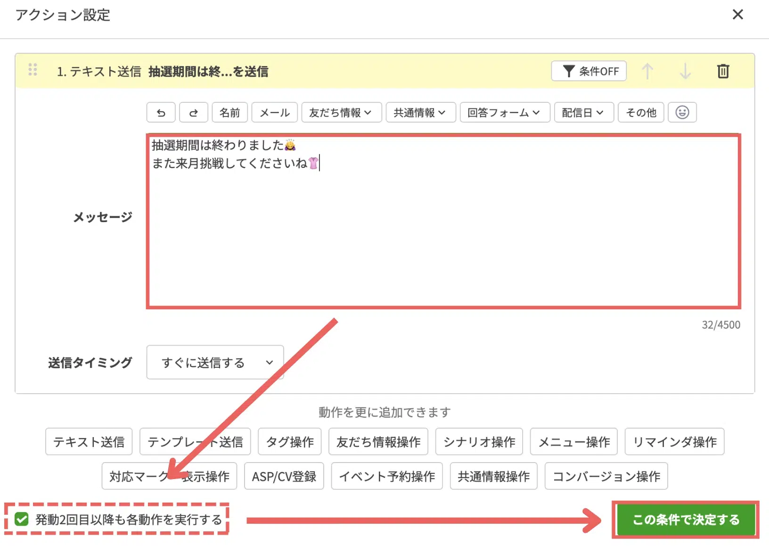Toggle 発動2回目以降も各動作を実行する checkbox
Image resolution: width=769 pixels, height=546 pixels.
point(21,519)
